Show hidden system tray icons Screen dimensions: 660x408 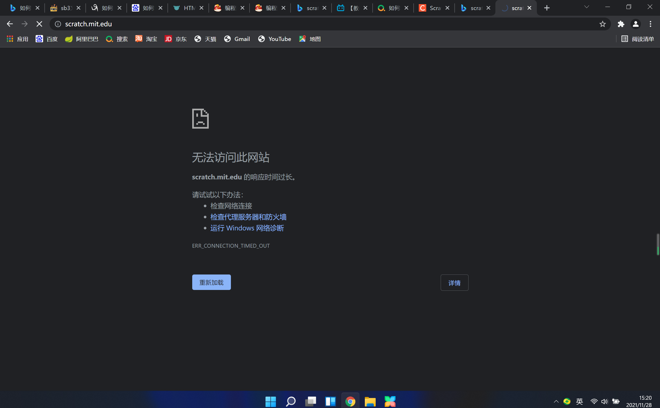pyautogui.click(x=556, y=401)
